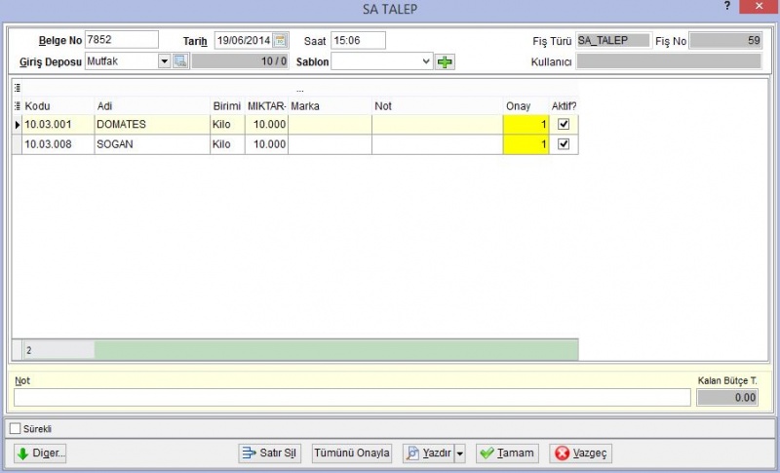This screenshot has height=473, width=780.
Task: Open the Sablon dropdown list
Action: point(426,61)
